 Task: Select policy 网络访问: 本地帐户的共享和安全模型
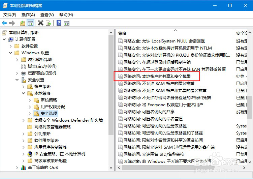pos(157,76)
